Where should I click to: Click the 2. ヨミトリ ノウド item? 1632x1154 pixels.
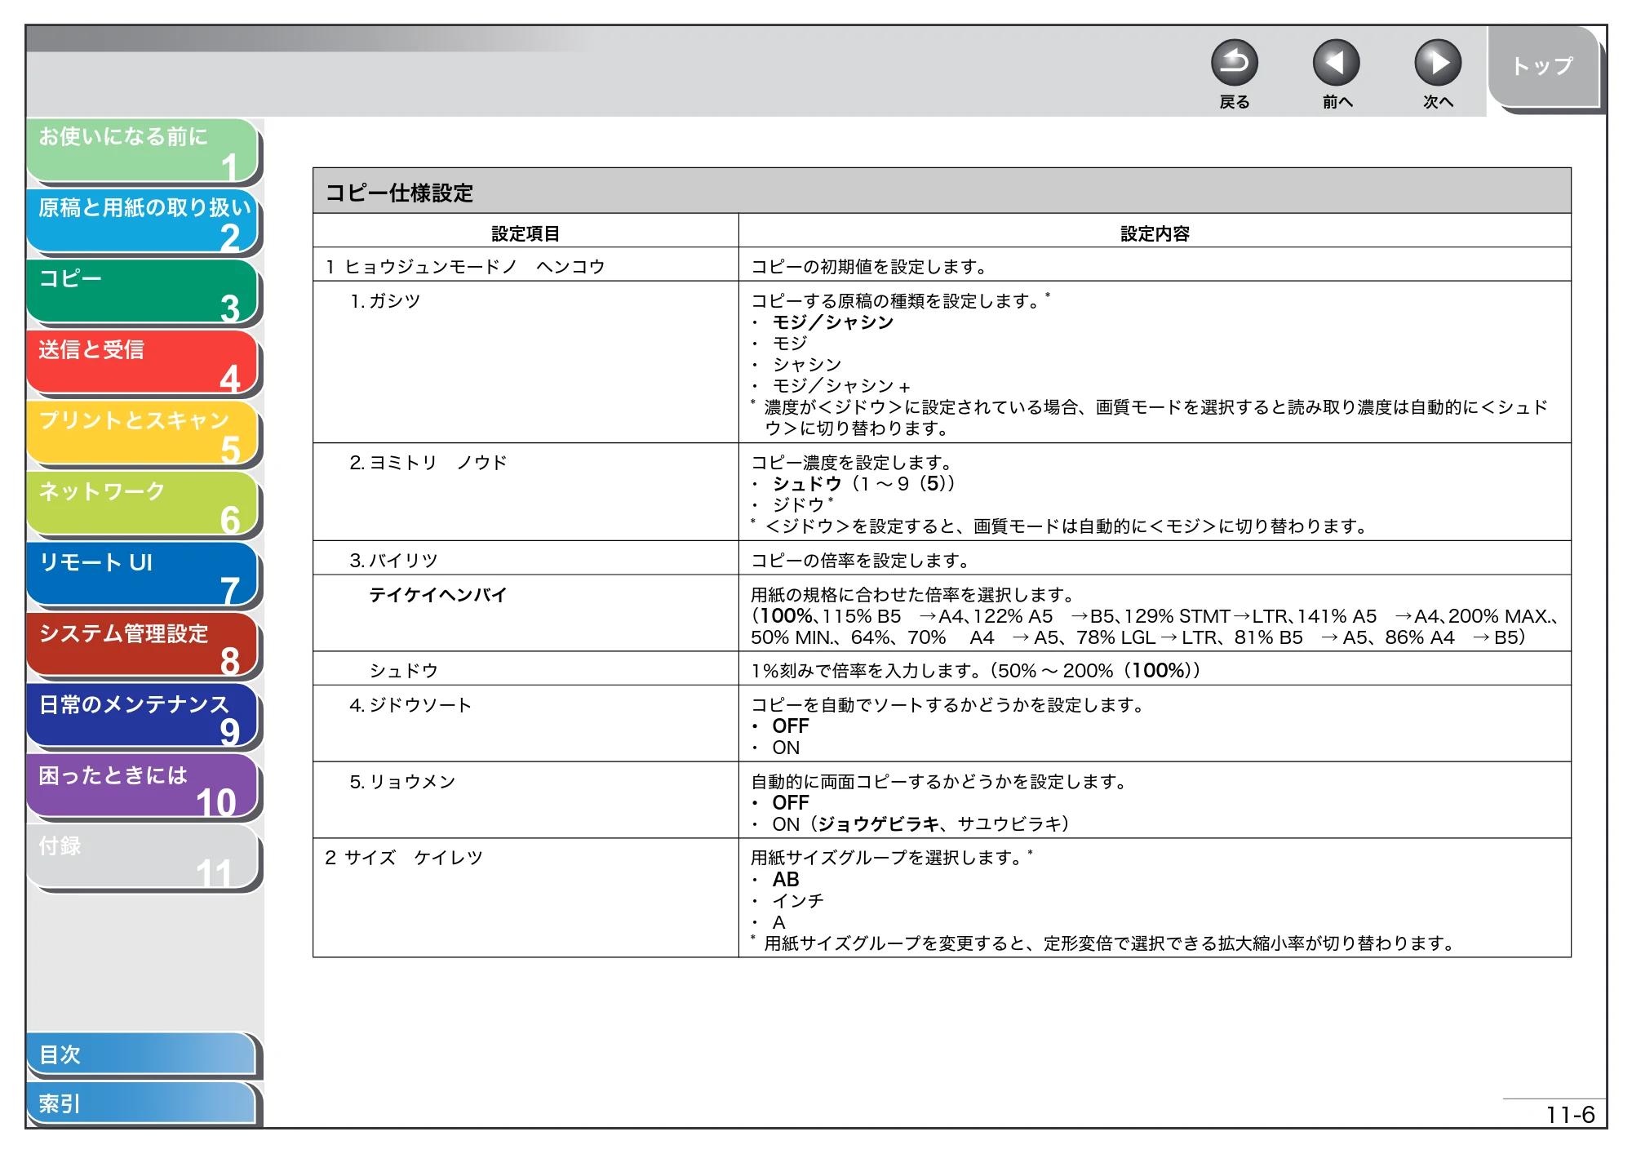click(x=428, y=462)
